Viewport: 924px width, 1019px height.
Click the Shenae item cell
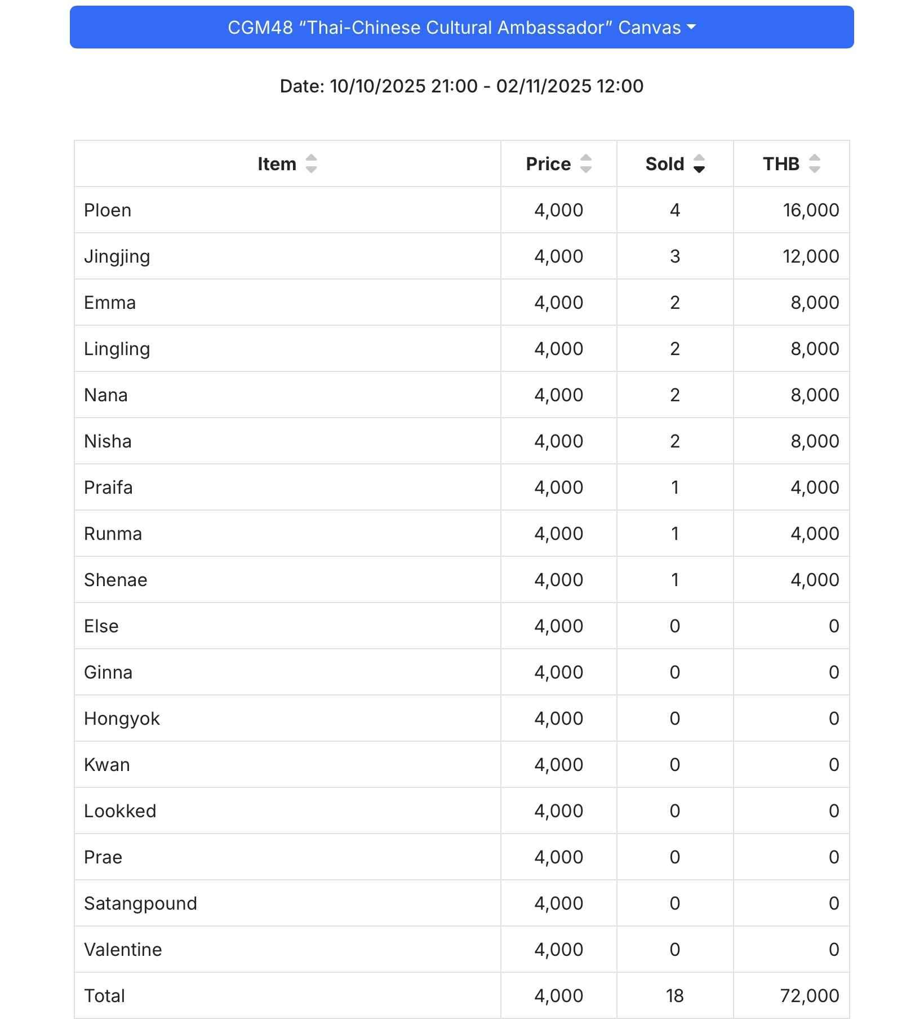tap(115, 580)
